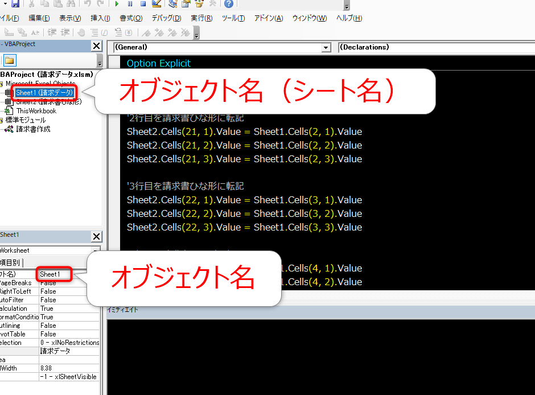Toggle Design Mode ruler icon
This screenshot has width=535, height=395.
[157, 3]
